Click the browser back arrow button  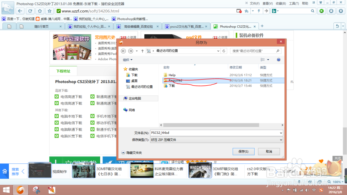[20, 11]
